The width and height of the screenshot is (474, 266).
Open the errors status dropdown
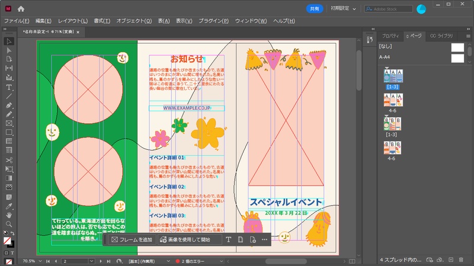click(221, 261)
